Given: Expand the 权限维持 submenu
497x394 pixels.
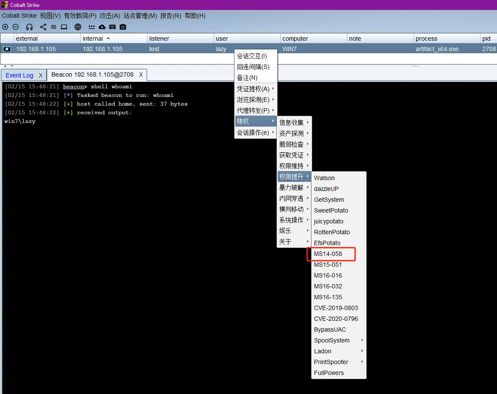Looking at the screenshot, I should 294,166.
